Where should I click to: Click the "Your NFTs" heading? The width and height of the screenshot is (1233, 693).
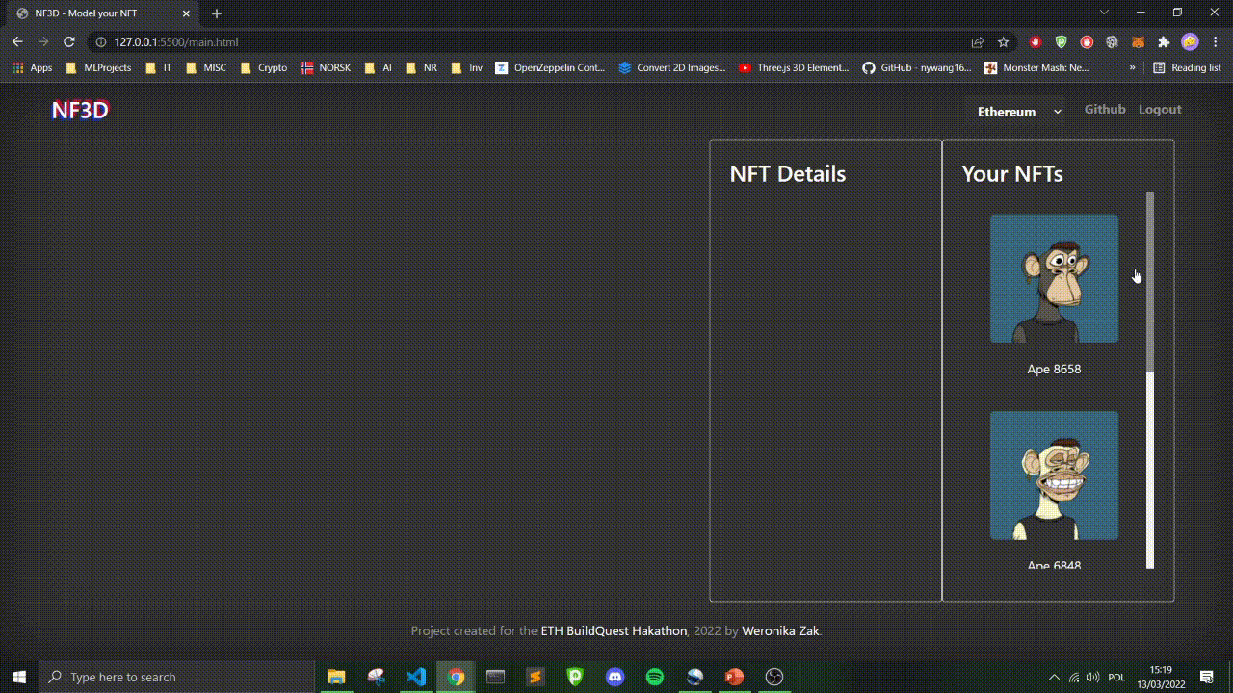(1012, 174)
